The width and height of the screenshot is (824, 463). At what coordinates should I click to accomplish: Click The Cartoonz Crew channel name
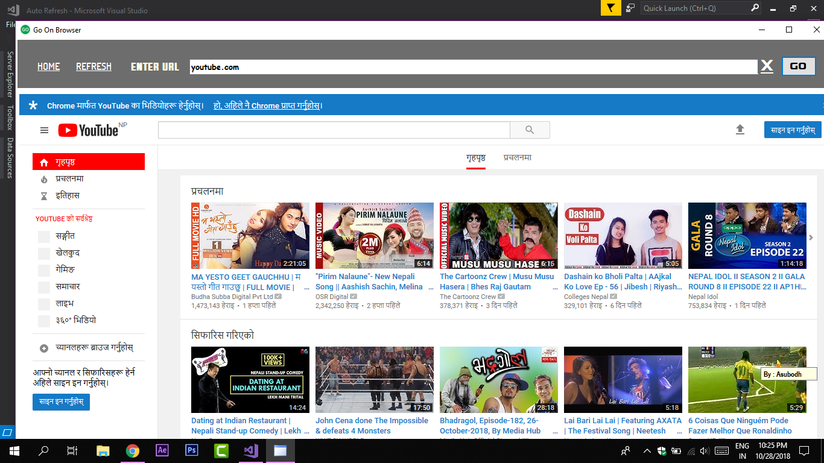[468, 297]
